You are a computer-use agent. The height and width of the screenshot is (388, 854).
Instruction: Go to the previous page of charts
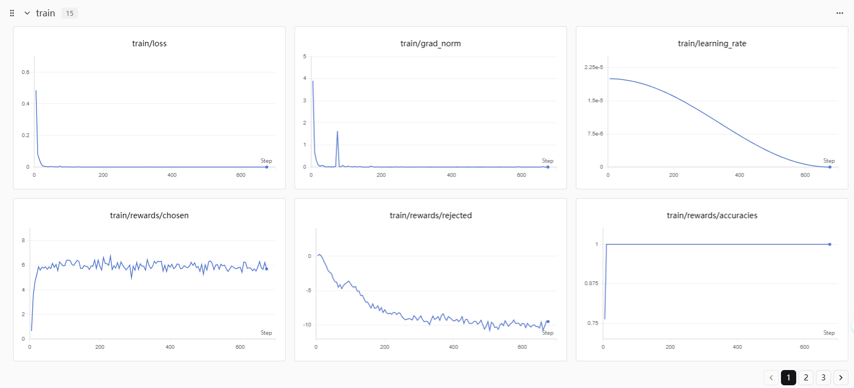click(x=771, y=378)
